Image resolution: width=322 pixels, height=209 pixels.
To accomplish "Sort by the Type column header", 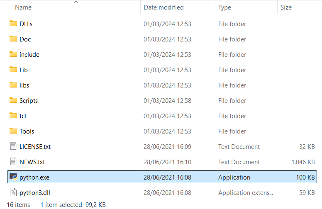I will (x=224, y=7).
